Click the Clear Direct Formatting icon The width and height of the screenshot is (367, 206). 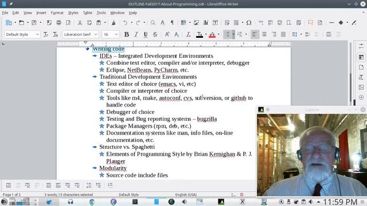pyautogui.click(x=188, y=34)
